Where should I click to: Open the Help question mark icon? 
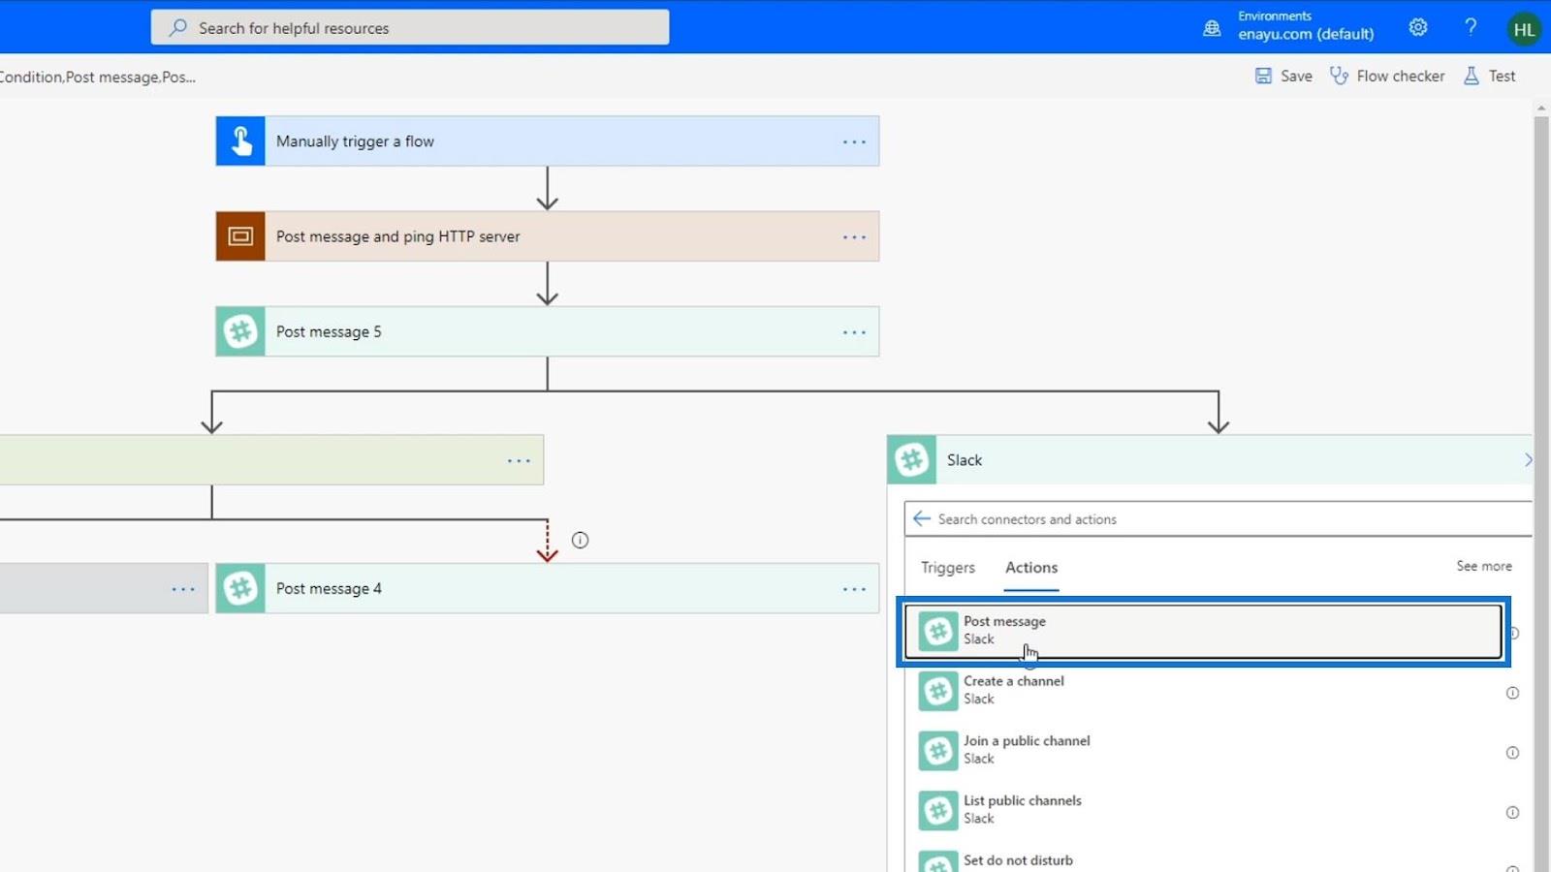[x=1471, y=27]
